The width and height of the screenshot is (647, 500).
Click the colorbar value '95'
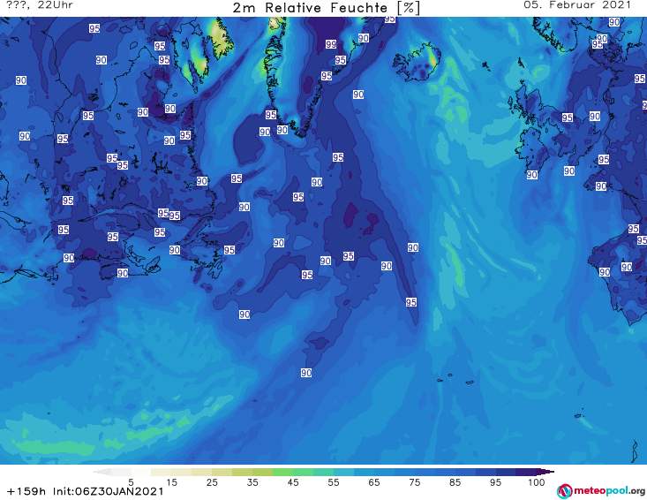click(495, 482)
